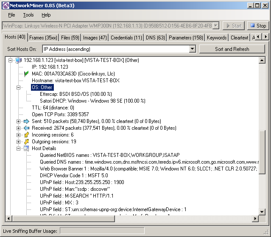Screen dimensions: 271x237
Task: Open the File menu
Action: [11, 15]
